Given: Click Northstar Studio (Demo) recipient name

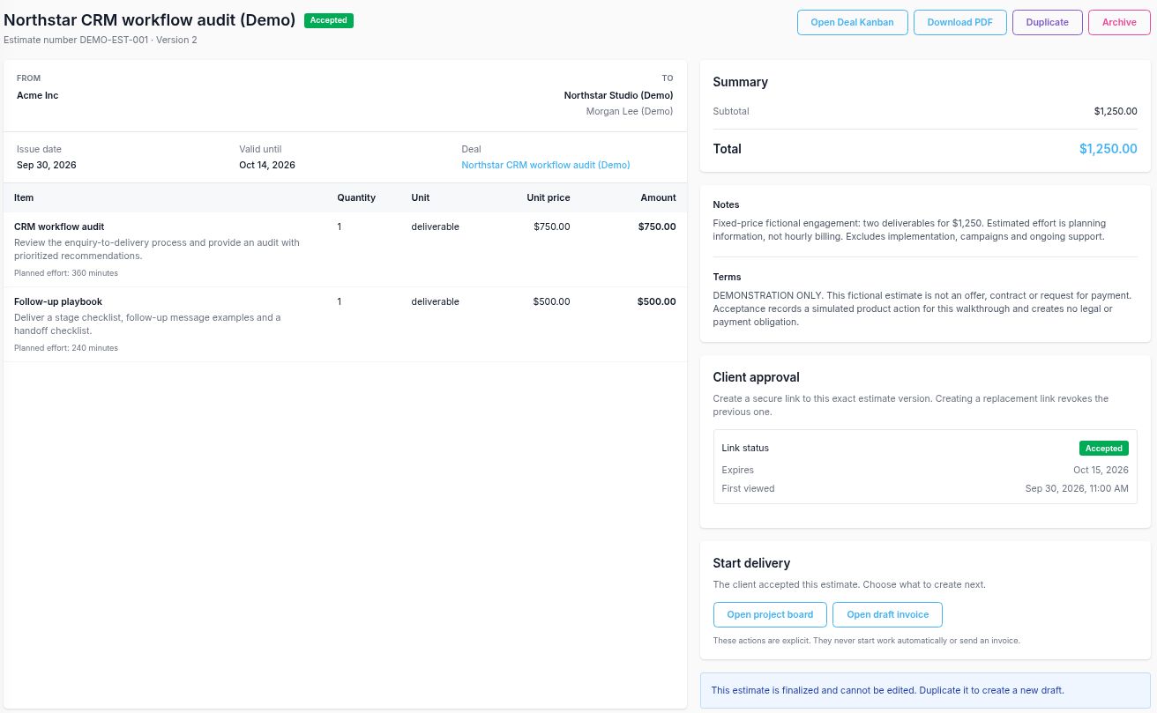Looking at the screenshot, I should tap(618, 95).
